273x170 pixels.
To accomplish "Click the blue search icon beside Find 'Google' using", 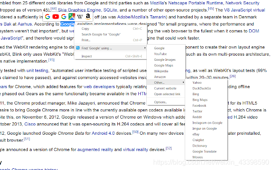I will click(78, 48).
